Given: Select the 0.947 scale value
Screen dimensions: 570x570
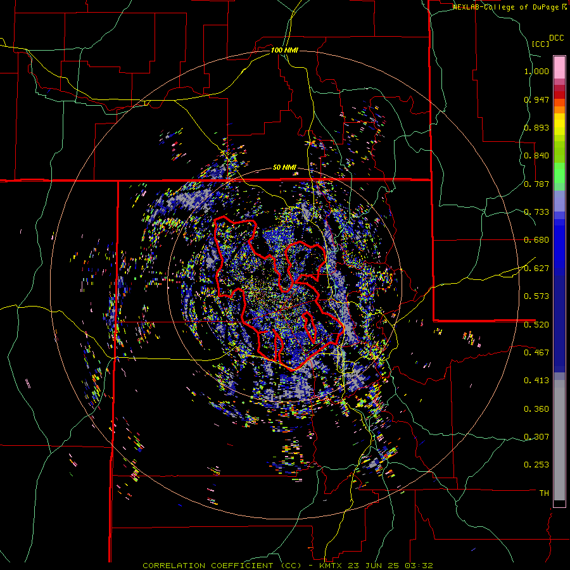Looking at the screenshot, I should pos(536,99).
